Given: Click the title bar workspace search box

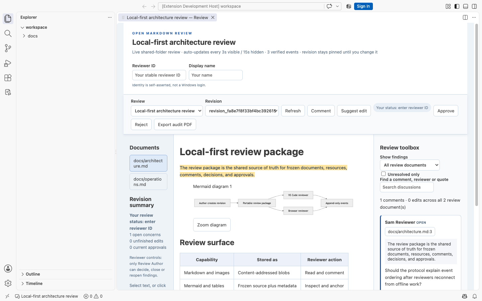Looking at the screenshot, I should coord(241,6).
